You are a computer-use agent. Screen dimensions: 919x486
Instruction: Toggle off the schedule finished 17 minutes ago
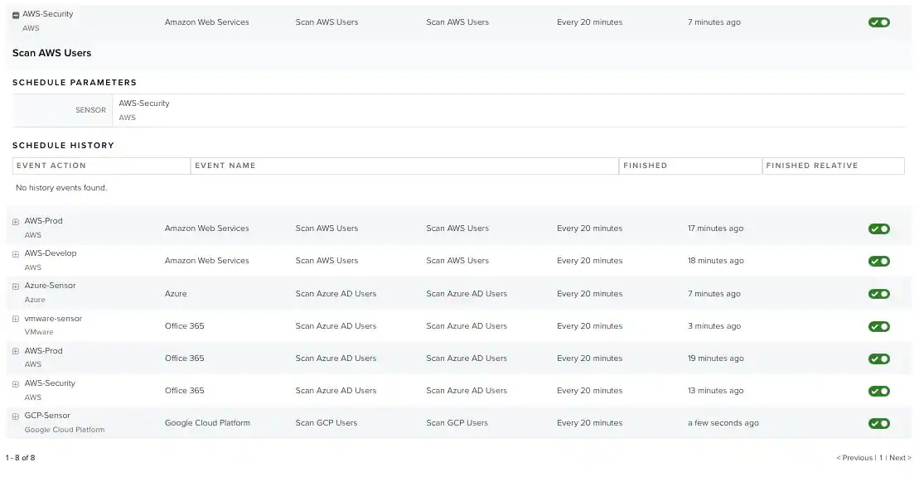879,229
